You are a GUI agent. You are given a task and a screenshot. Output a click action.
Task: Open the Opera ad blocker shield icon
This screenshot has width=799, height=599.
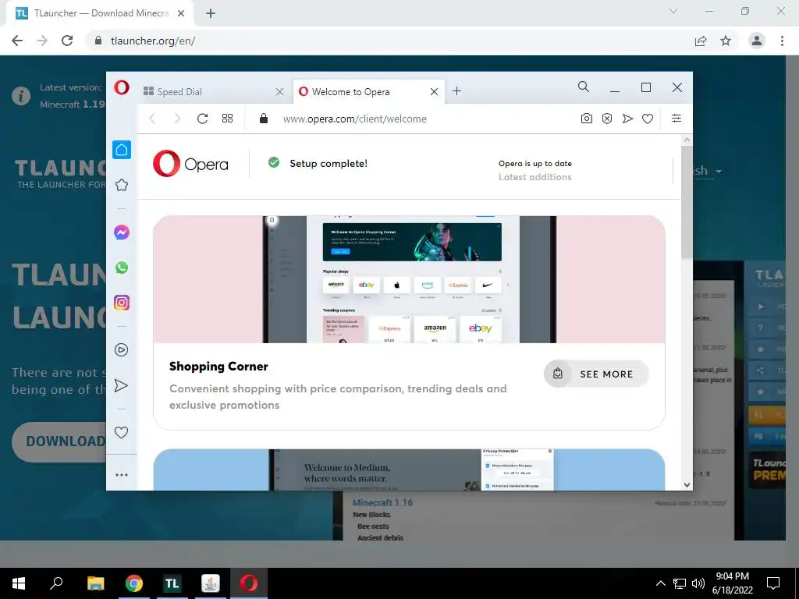point(607,119)
